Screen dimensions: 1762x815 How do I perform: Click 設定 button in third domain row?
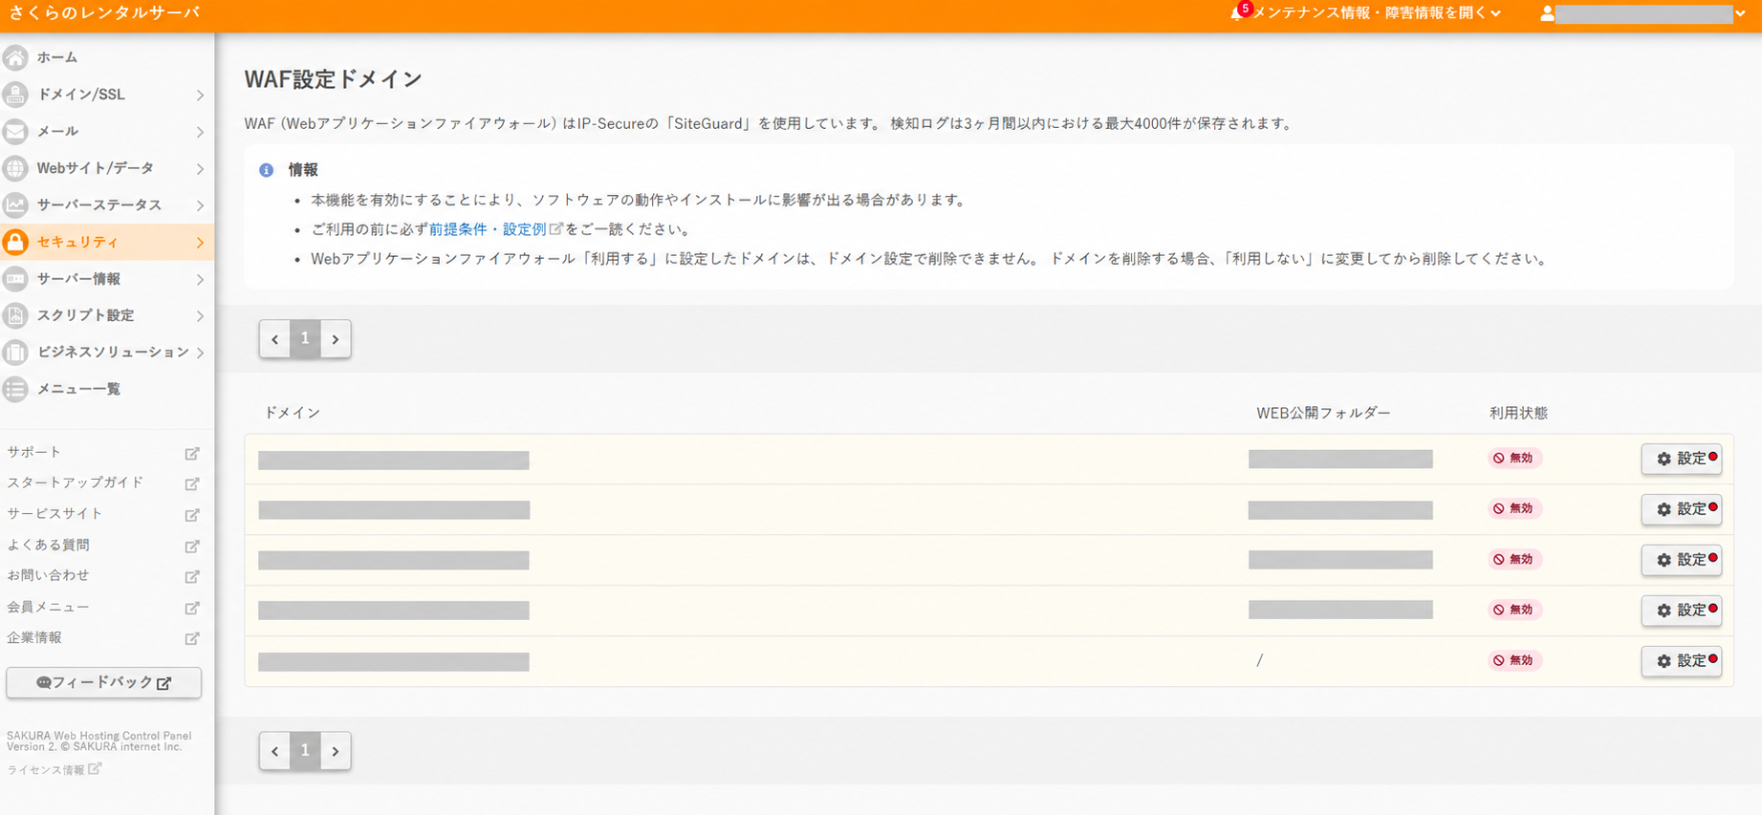pyautogui.click(x=1681, y=560)
